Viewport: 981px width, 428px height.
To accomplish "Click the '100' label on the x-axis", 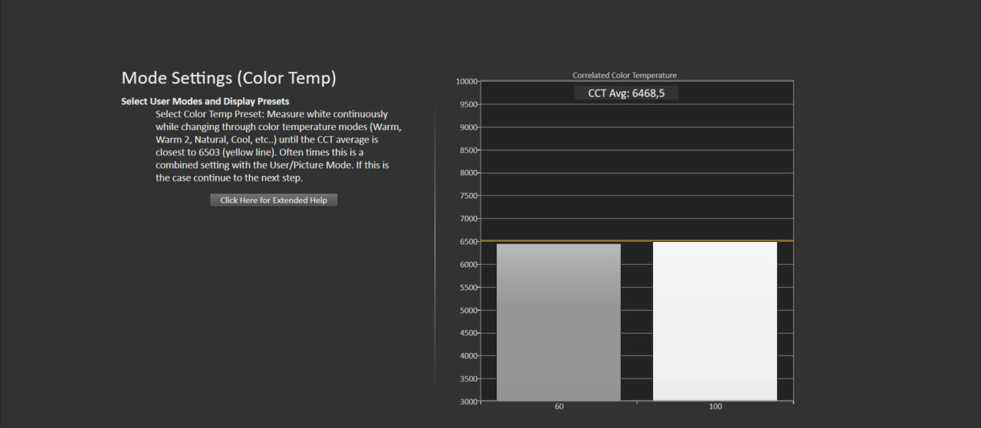I will pos(715,407).
